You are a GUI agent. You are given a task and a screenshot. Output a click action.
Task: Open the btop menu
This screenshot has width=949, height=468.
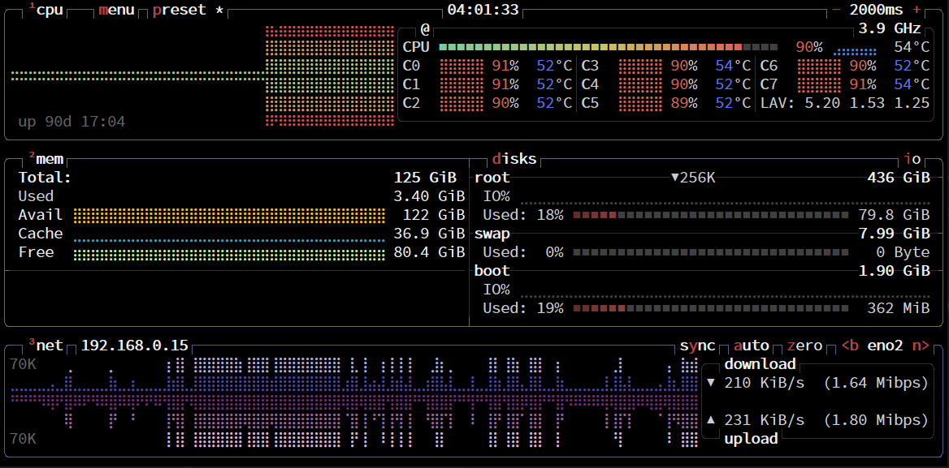116,11
